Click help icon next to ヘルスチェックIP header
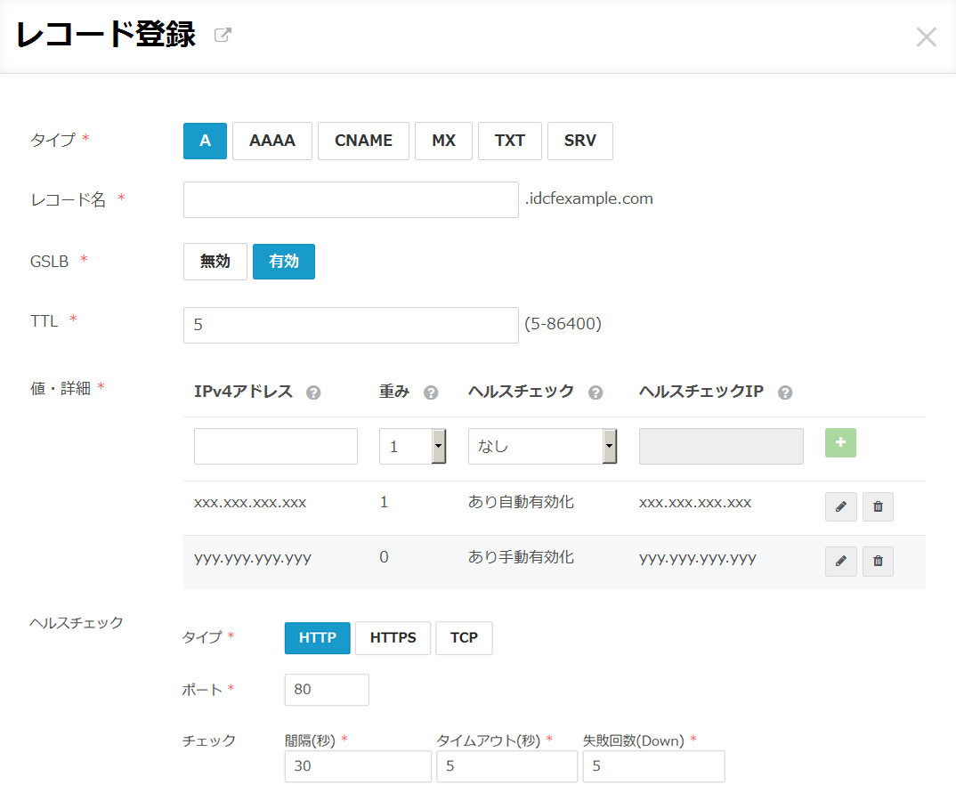 coord(785,392)
